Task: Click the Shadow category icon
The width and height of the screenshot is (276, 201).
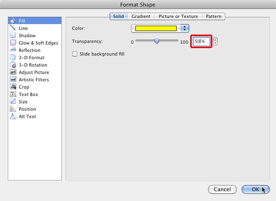Action: pos(13,36)
